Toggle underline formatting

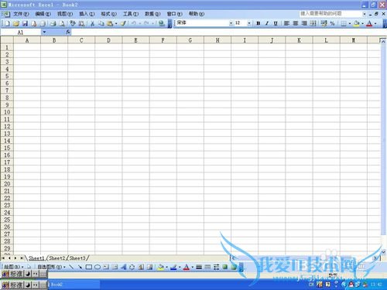[276, 23]
